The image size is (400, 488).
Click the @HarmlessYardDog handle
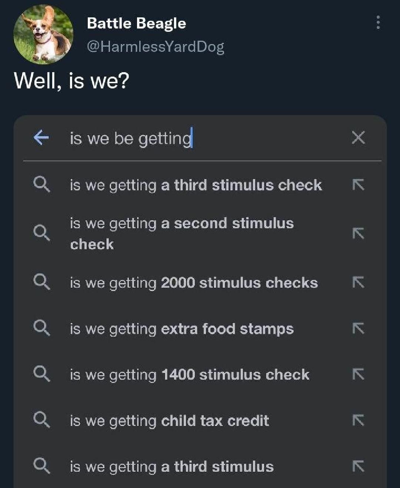click(155, 46)
